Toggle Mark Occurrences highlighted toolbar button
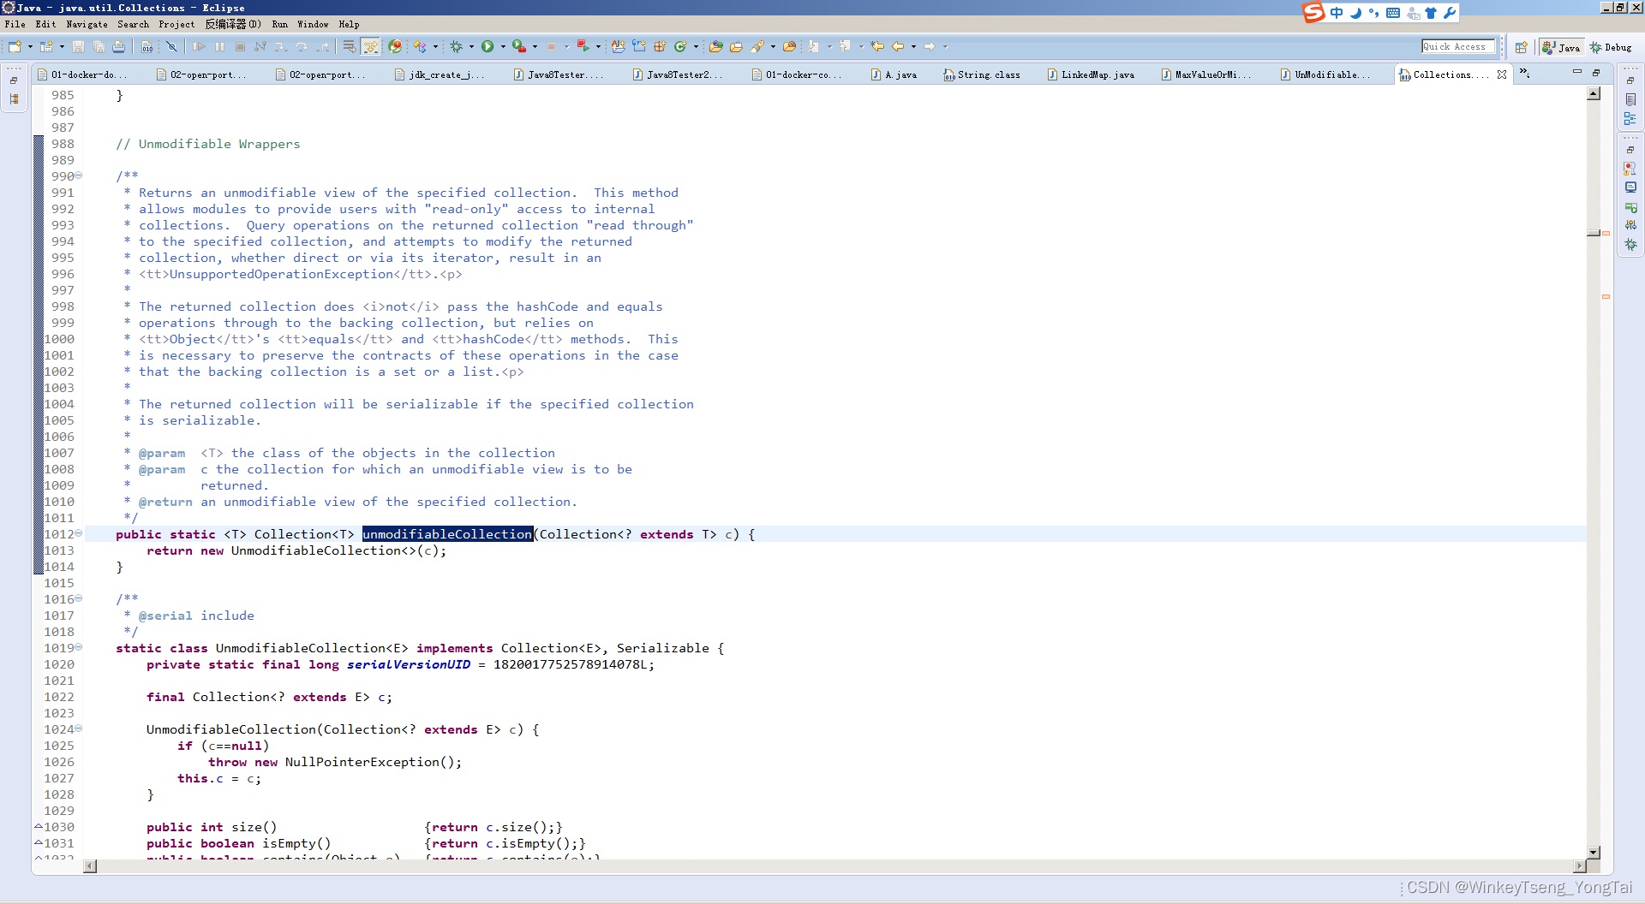 point(370,46)
